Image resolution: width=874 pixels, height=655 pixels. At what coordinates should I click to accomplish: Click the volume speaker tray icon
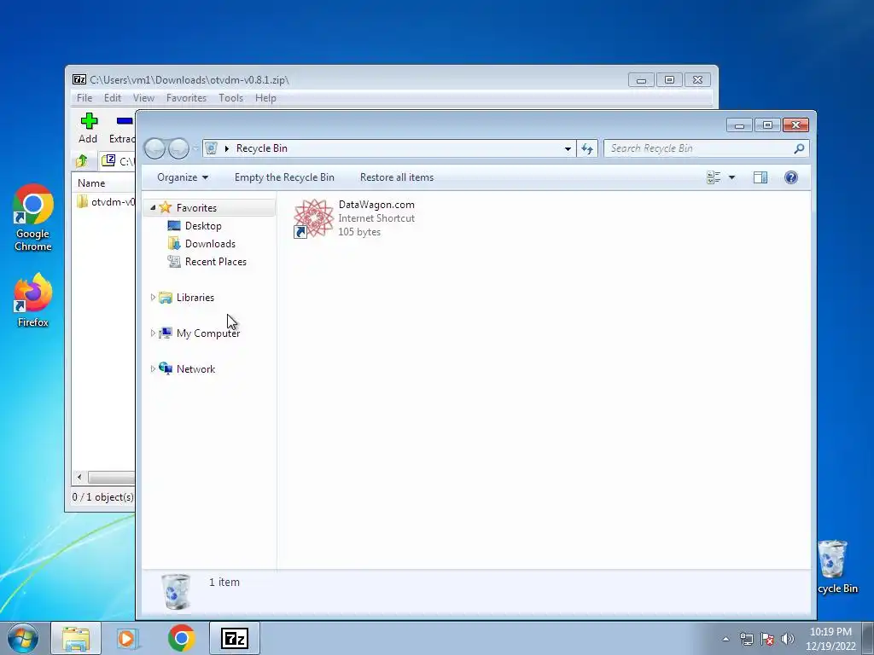point(788,639)
